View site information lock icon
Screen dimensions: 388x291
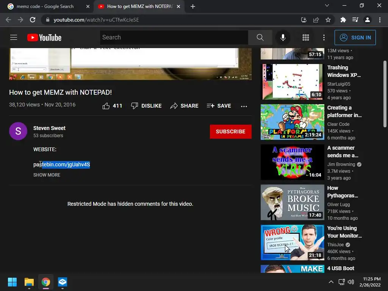48,20
